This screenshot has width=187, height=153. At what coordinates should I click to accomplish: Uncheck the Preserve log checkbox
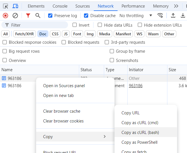[x=50, y=16]
